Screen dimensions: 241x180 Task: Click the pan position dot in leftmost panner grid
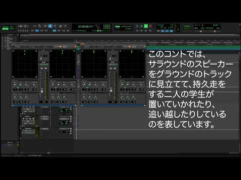(25, 54)
